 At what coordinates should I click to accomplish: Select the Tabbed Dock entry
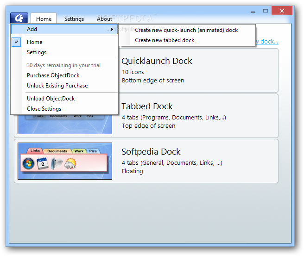click(146, 116)
